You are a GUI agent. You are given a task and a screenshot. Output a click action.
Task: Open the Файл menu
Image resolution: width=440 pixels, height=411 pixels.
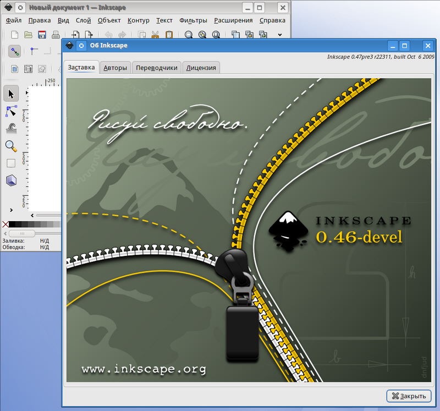pos(13,20)
